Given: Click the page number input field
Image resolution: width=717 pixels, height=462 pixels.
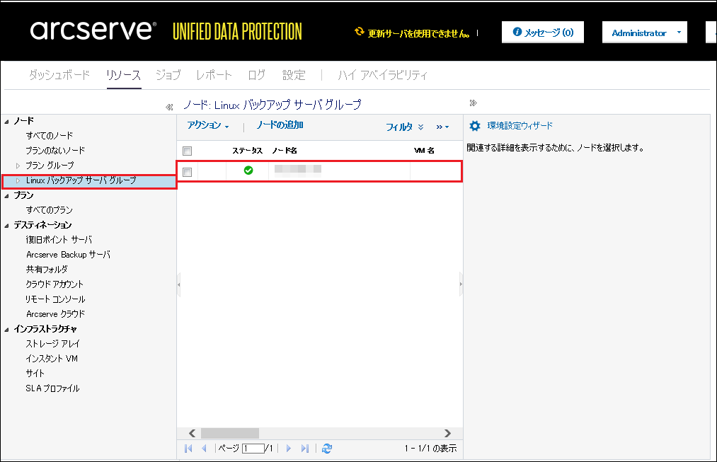Looking at the screenshot, I should click(x=253, y=449).
